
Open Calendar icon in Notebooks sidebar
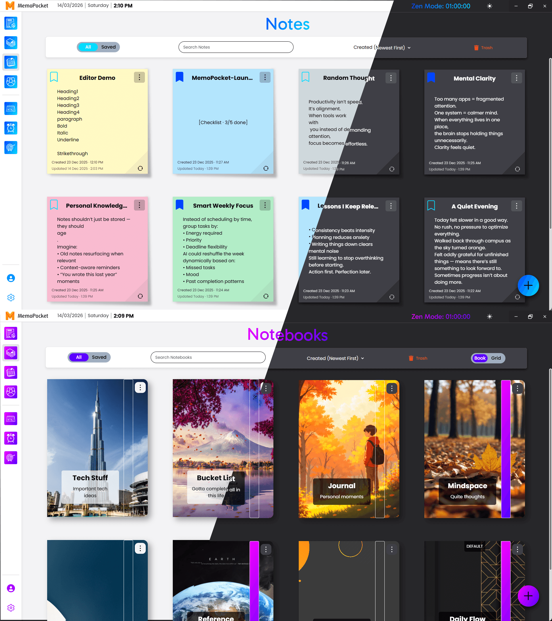pyautogui.click(x=11, y=419)
